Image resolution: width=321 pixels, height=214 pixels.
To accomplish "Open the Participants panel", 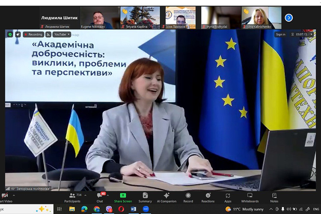I will tap(72, 197).
